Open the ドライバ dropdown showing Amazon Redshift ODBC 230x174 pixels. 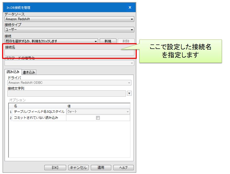pyautogui.click(x=69, y=83)
